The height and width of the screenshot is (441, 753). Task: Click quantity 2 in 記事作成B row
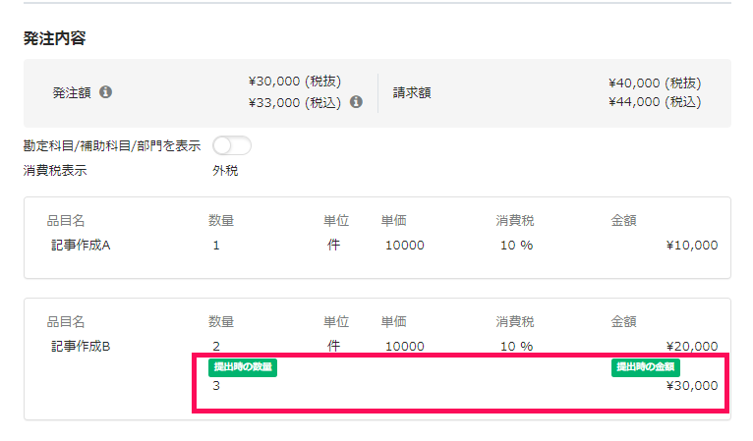216,347
